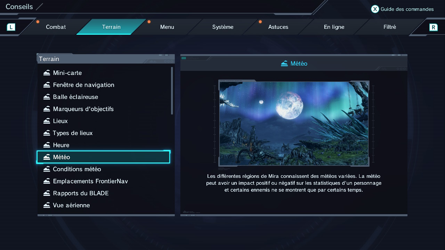Click the icon in highlighted Météo row

[x=47, y=157]
